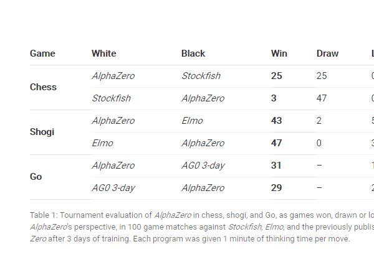Click the Game column header
374x280 pixels.
42,54
